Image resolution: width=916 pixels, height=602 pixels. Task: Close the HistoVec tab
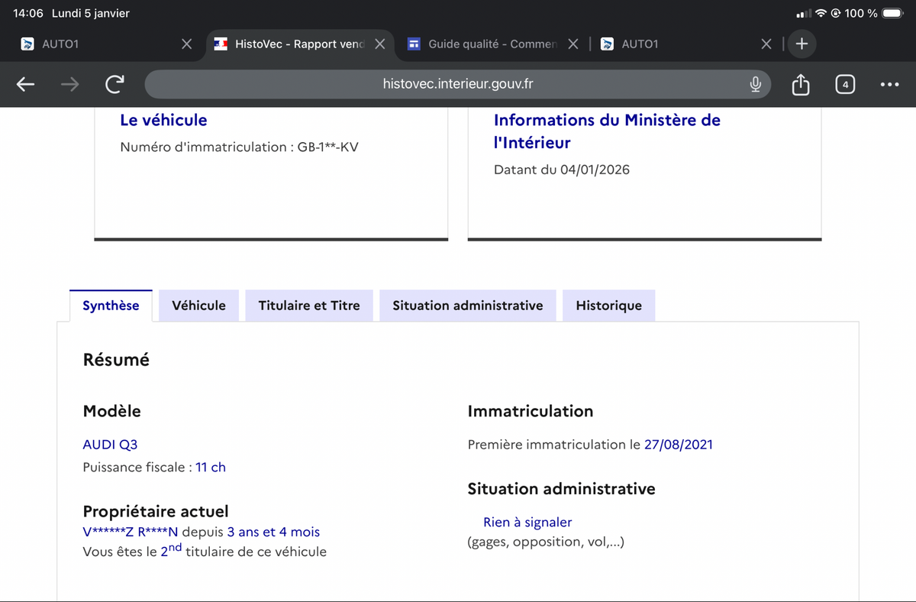tap(379, 44)
